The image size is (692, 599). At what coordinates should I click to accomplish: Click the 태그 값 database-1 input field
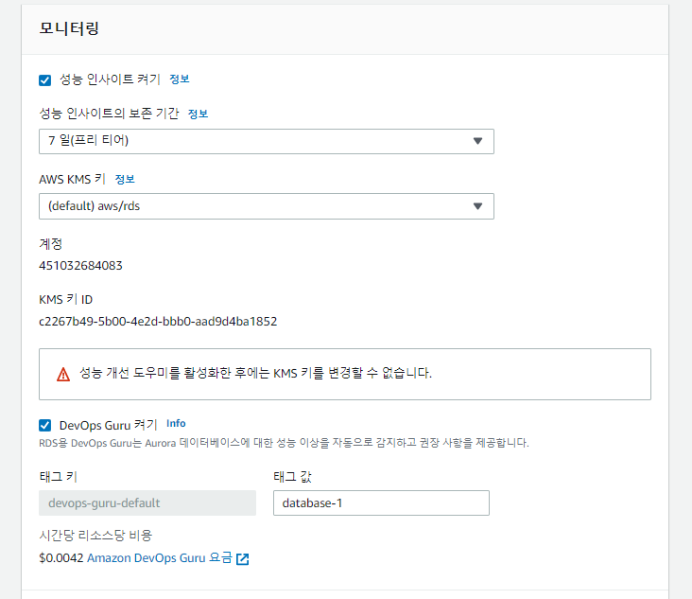pyautogui.click(x=381, y=502)
